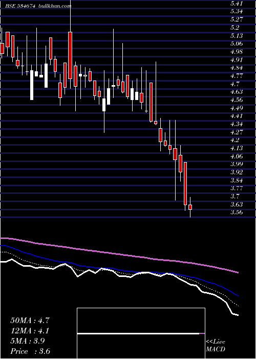
Task: Click the 4.77 price axis label
Action: (237, 76)
